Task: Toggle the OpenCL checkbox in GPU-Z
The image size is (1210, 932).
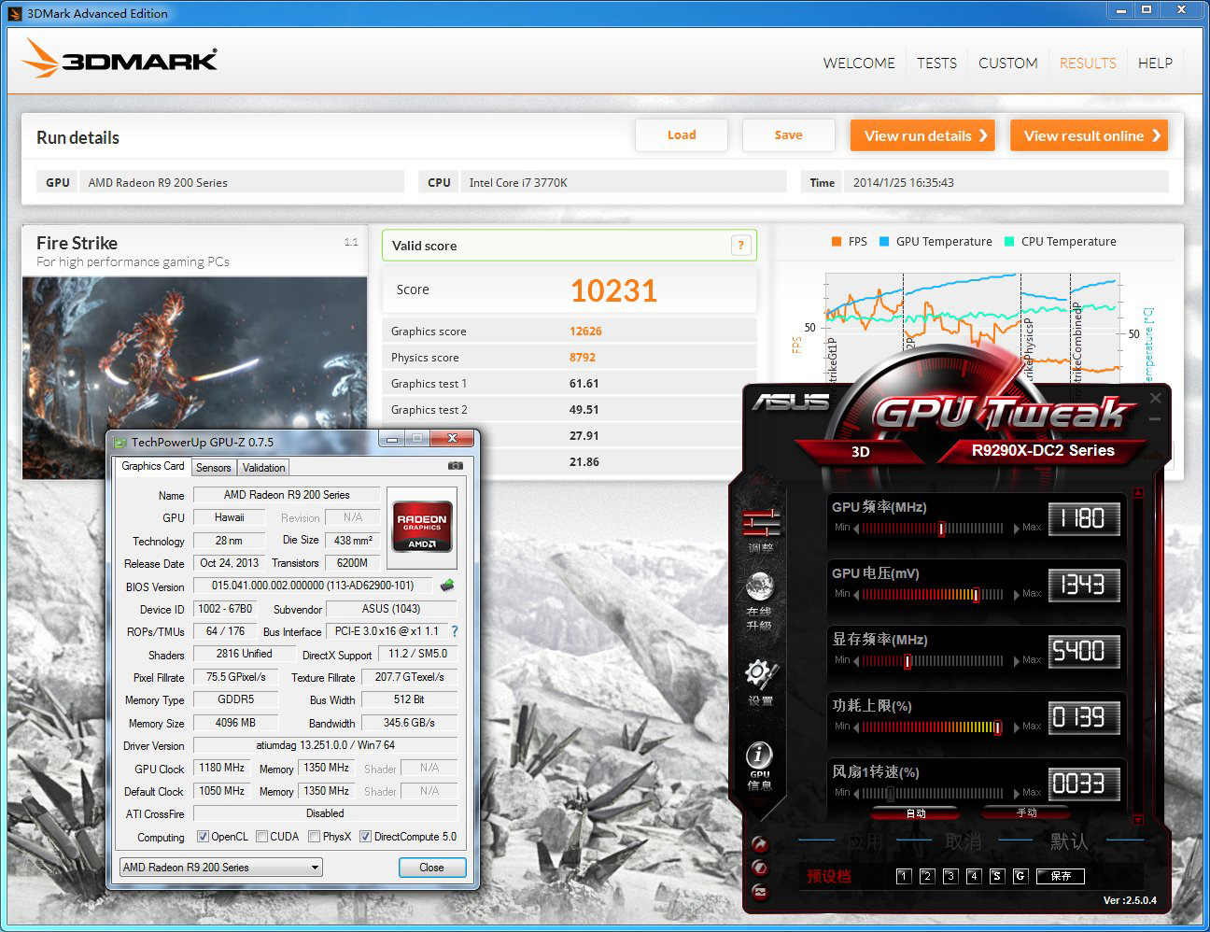Action: (203, 837)
